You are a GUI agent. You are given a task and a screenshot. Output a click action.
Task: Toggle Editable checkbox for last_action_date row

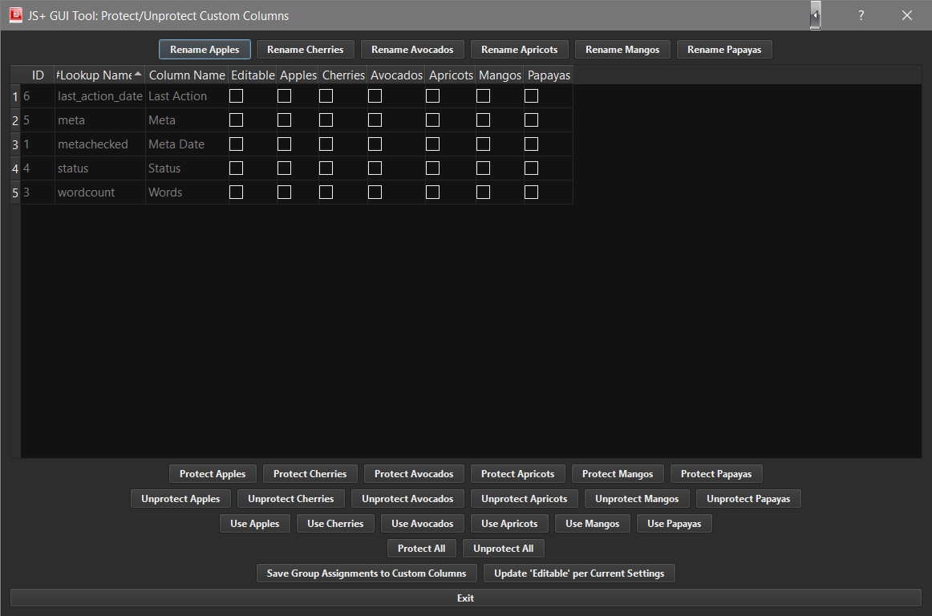[236, 95]
